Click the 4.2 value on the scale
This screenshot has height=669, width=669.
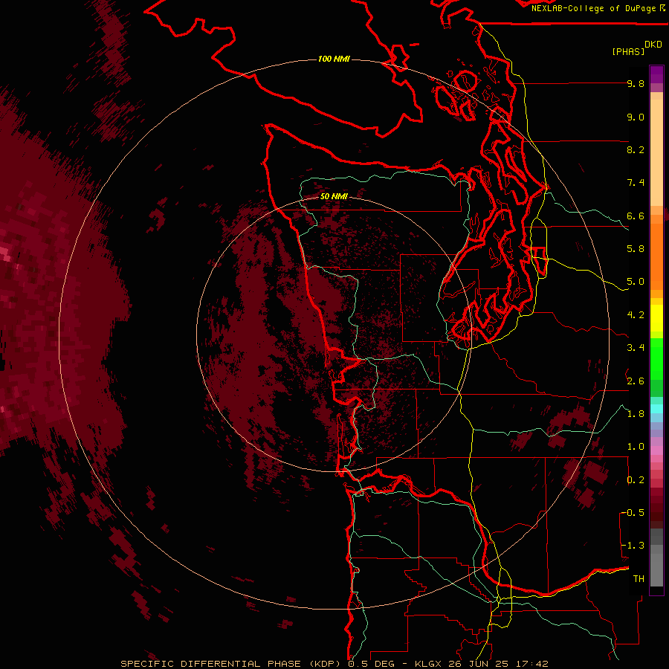click(x=636, y=315)
